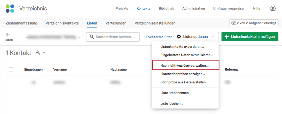Check the first contact row checkbox
Viewport: 282px width, 114px height.
11,82
